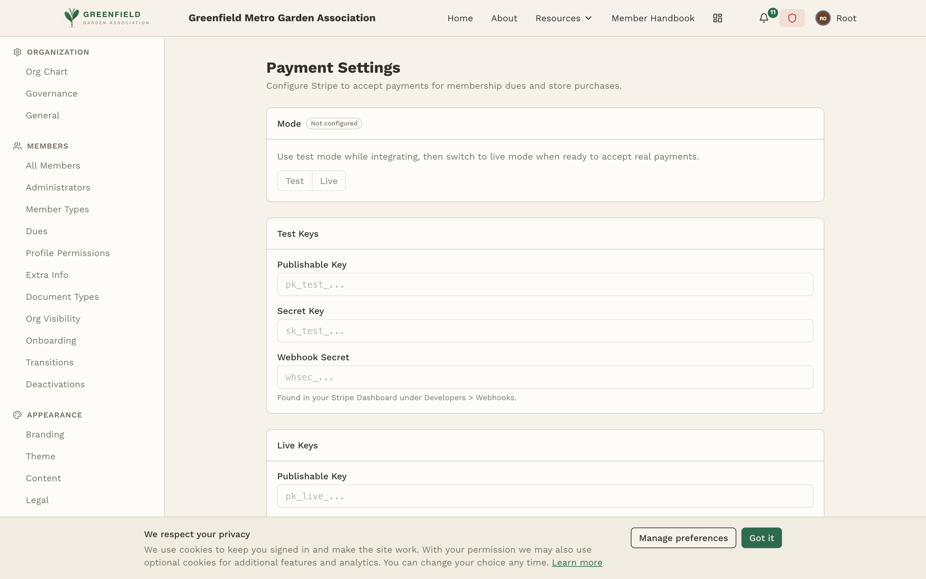The image size is (926, 579).
Task: Click the red shield icon button
Action: tap(792, 18)
